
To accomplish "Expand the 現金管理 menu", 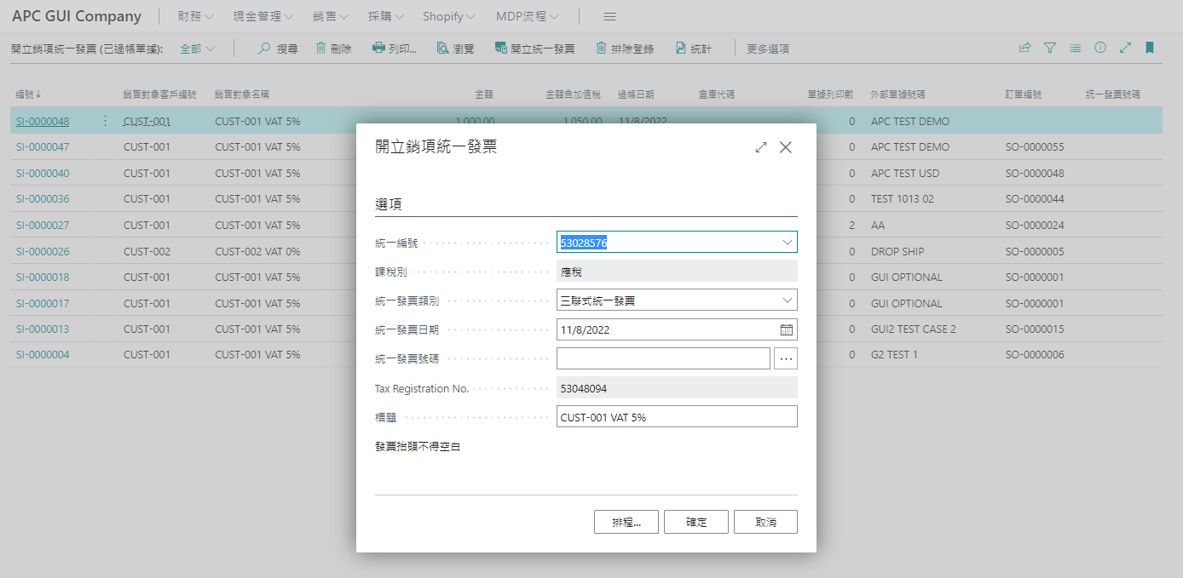I will (263, 17).
